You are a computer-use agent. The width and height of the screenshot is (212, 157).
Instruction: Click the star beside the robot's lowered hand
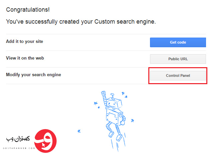tap(132, 120)
